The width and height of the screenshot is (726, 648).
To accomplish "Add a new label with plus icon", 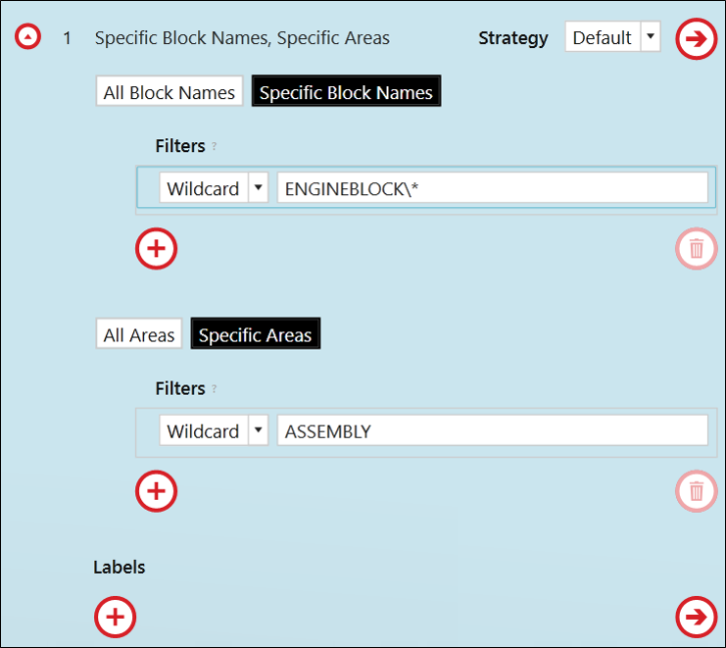I will (x=115, y=617).
